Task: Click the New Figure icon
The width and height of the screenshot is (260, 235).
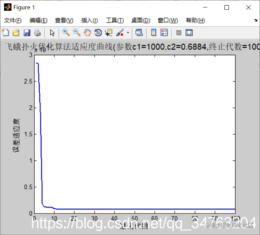Action: tap(6, 33)
